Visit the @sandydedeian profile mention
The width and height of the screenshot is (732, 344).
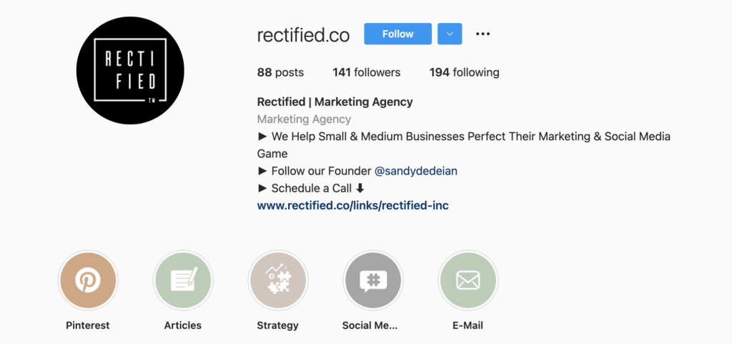pyautogui.click(x=416, y=171)
